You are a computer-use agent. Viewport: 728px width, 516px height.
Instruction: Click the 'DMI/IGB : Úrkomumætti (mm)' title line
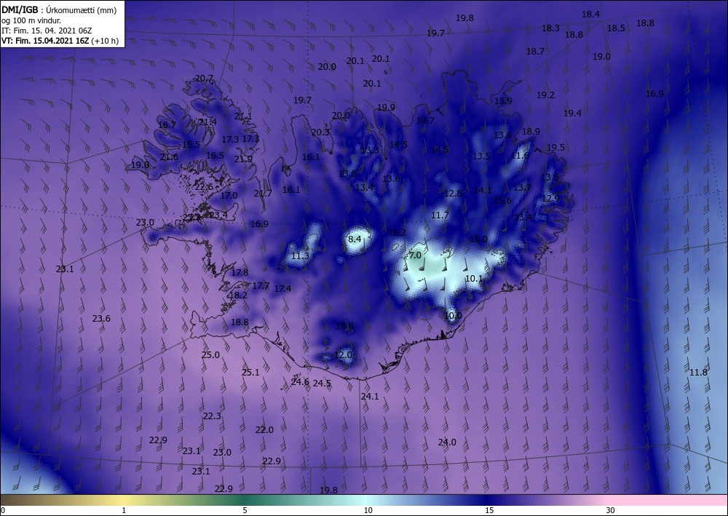pos(59,10)
